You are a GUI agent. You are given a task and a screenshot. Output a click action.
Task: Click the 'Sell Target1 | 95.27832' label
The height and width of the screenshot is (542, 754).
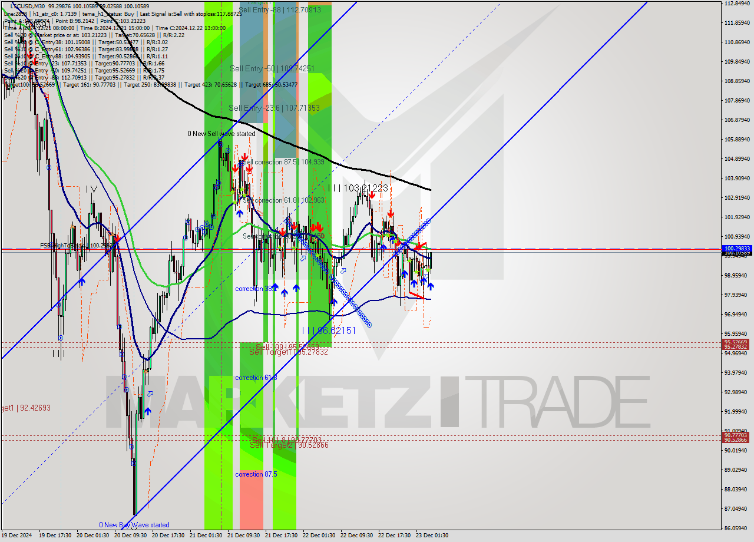[x=289, y=352]
